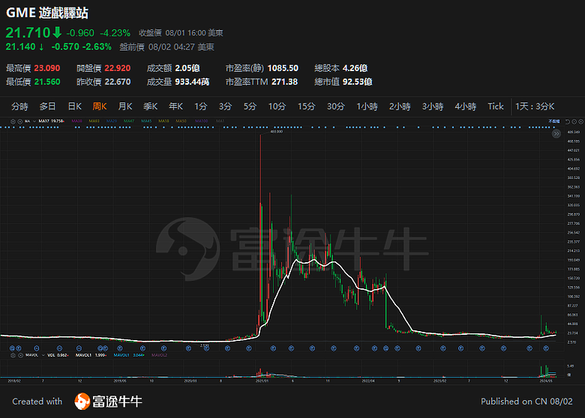585x418 pixels.
Task: Click the chart reset (undo arrow) icon
Action: pyautogui.click(x=568, y=121)
